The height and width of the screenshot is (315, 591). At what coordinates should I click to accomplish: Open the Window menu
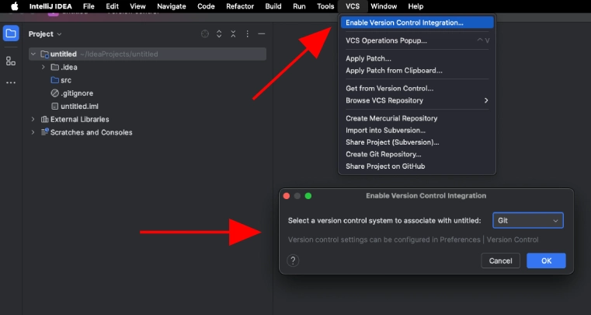click(384, 6)
